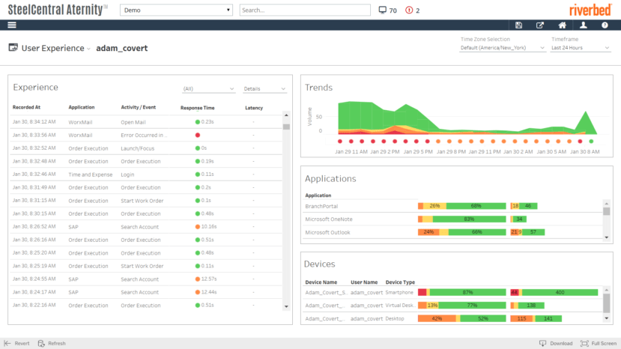Click the Revert arrow icon

pyautogui.click(x=7, y=343)
